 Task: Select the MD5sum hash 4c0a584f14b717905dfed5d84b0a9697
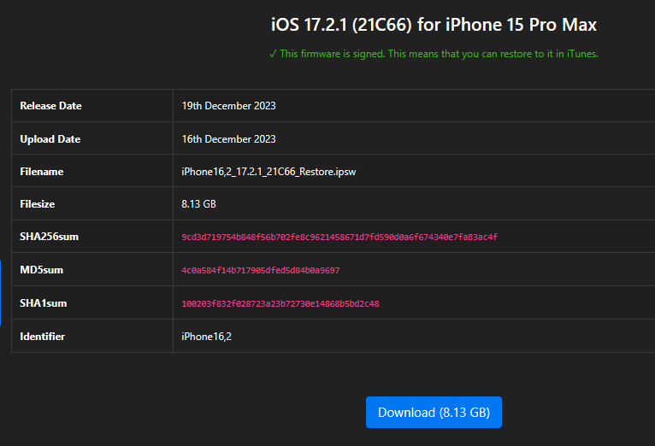pyautogui.click(x=261, y=270)
